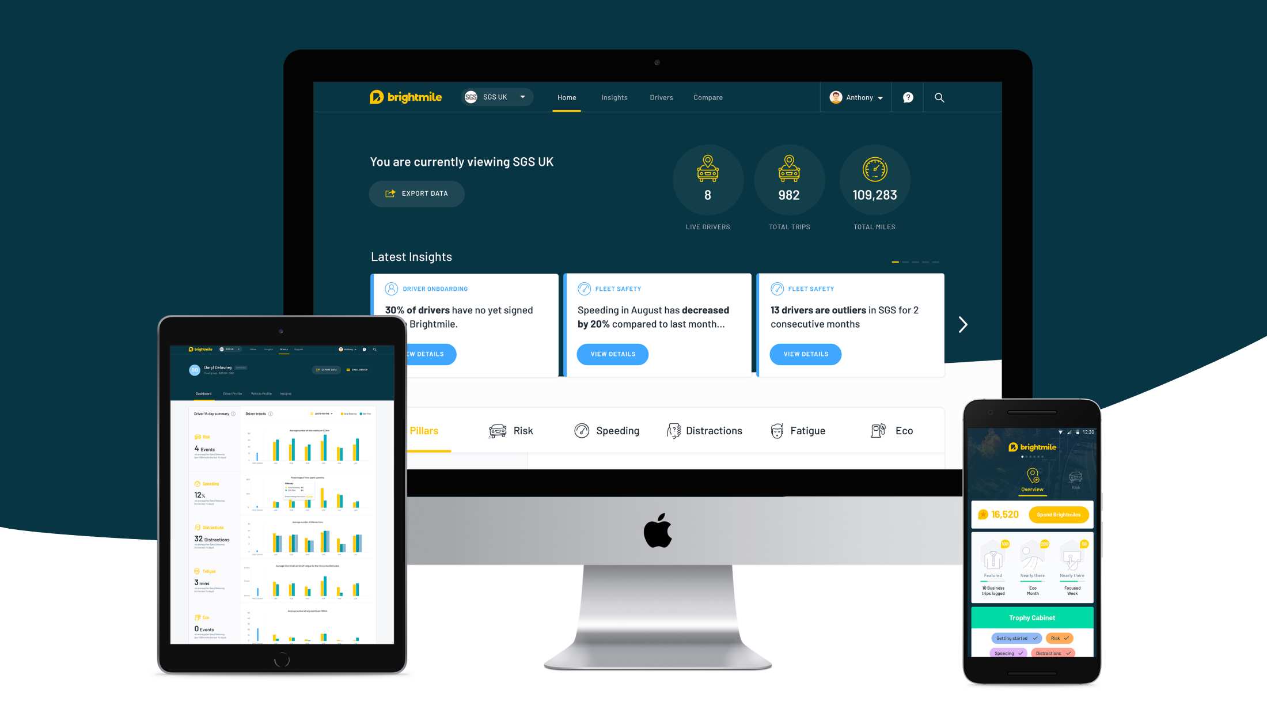Click the next arrow to expand insights carousel
This screenshot has width=1267, height=713.
(x=963, y=324)
